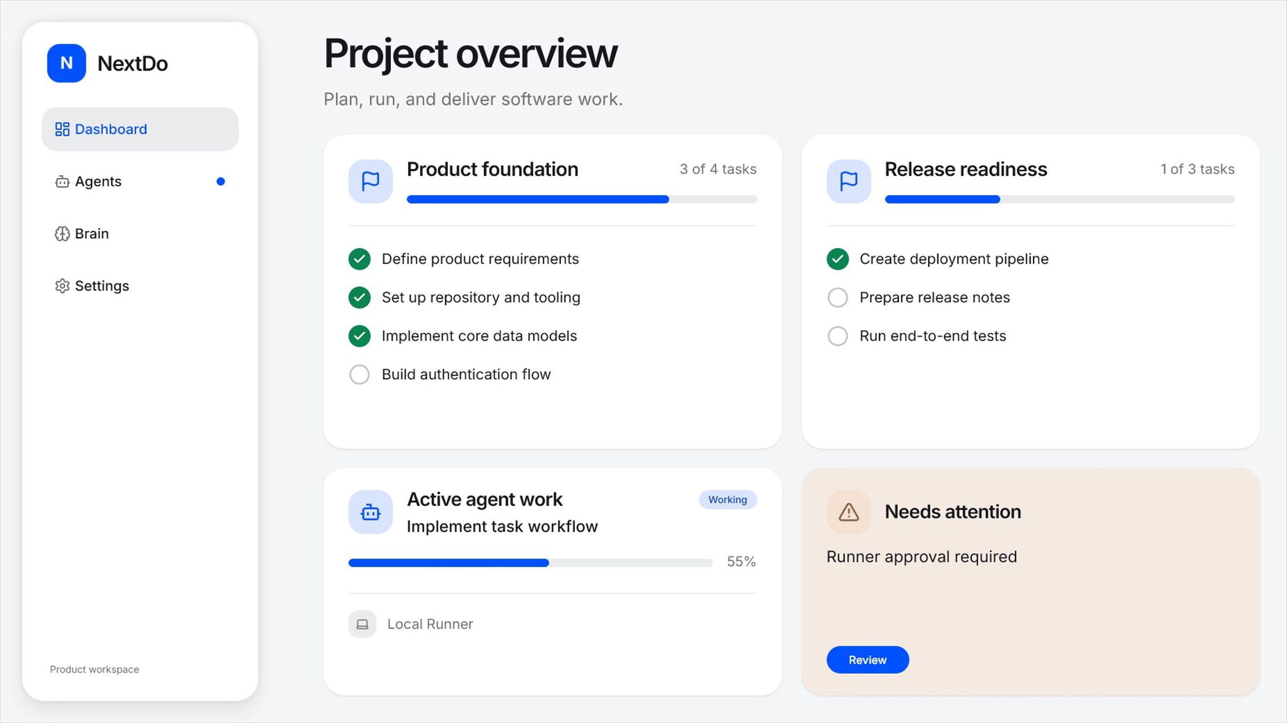
Task: Mark Build authentication flow as complete
Action: [359, 375]
